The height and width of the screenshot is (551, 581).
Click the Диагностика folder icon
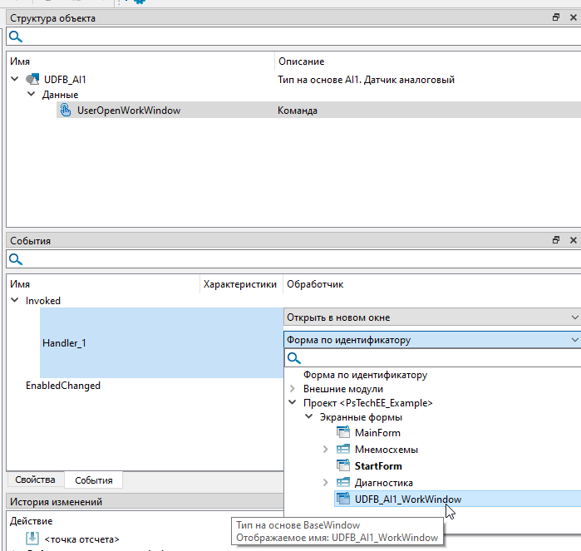point(343,483)
